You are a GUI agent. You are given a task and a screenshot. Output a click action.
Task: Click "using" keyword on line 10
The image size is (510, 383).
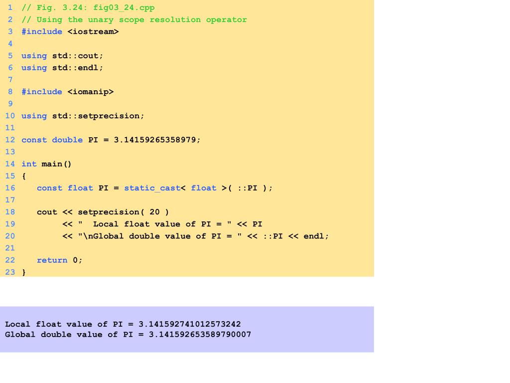(x=34, y=116)
